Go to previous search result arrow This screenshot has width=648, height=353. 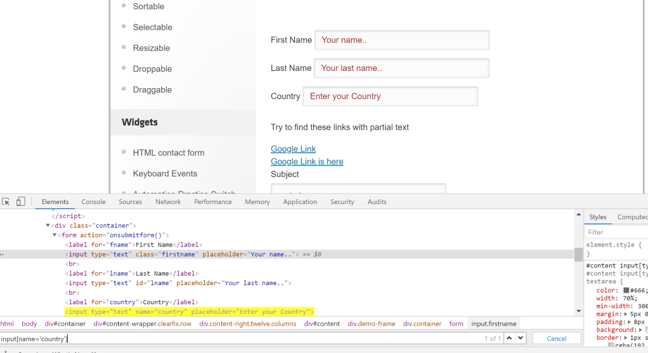[509, 338]
